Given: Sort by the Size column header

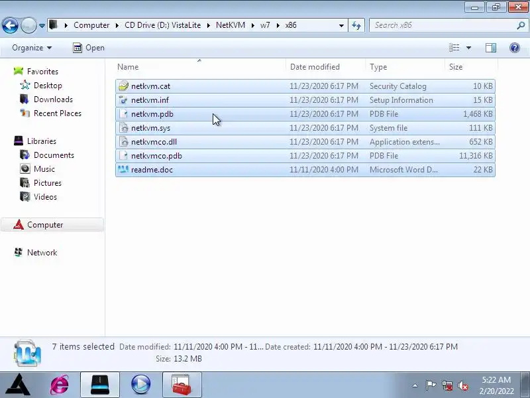Looking at the screenshot, I should (x=470, y=67).
